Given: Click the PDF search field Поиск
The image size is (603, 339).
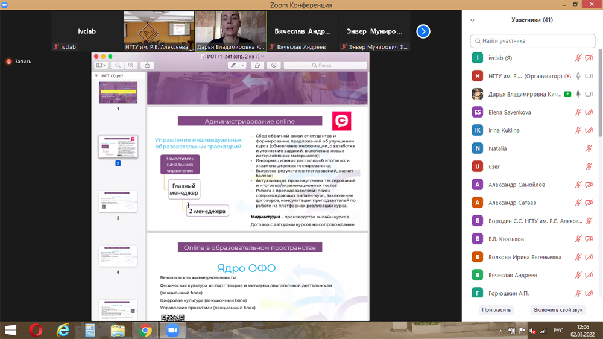Looking at the screenshot, I should [x=325, y=65].
